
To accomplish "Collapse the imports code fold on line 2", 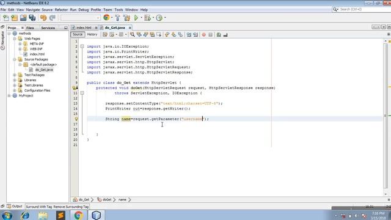I will click(82, 46).
